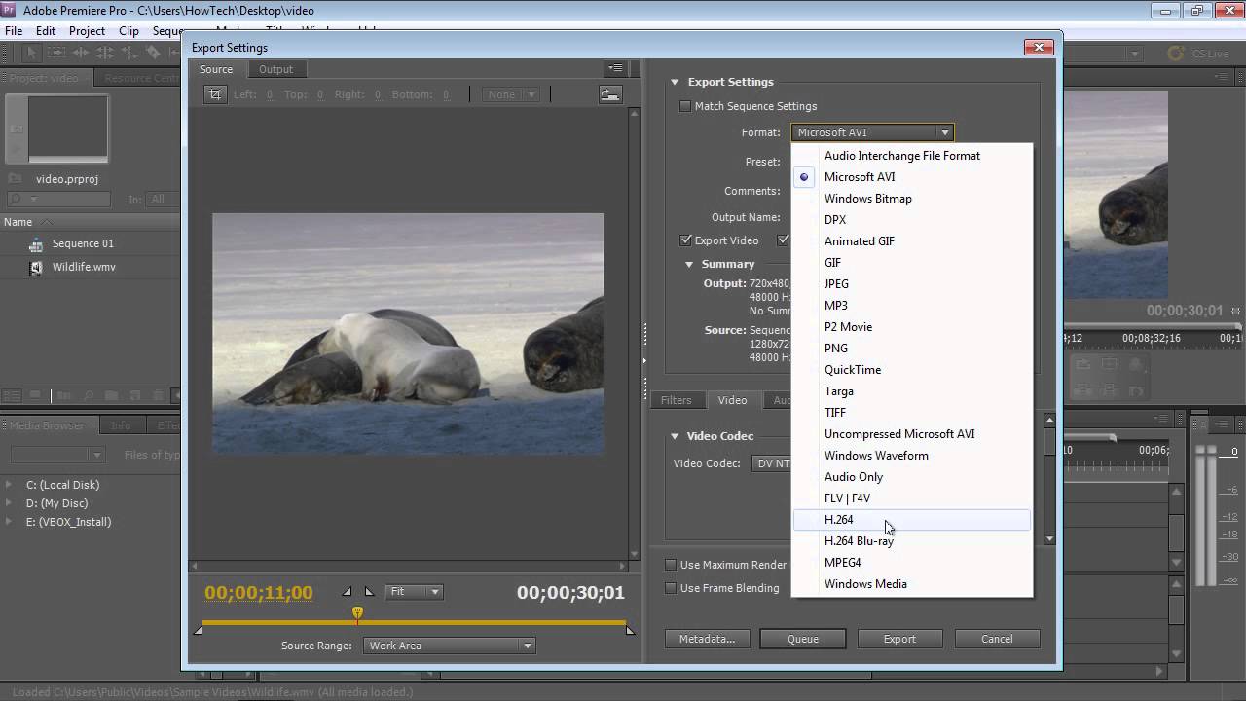This screenshot has height=701, width=1246.
Task: Open the Fit zoom level dropdown
Action: point(415,592)
